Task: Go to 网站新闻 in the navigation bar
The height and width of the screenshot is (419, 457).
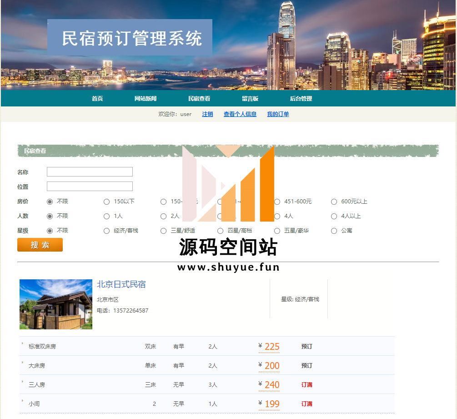Action: tap(146, 99)
